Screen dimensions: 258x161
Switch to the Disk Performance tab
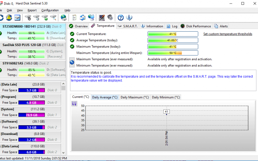click(196, 26)
